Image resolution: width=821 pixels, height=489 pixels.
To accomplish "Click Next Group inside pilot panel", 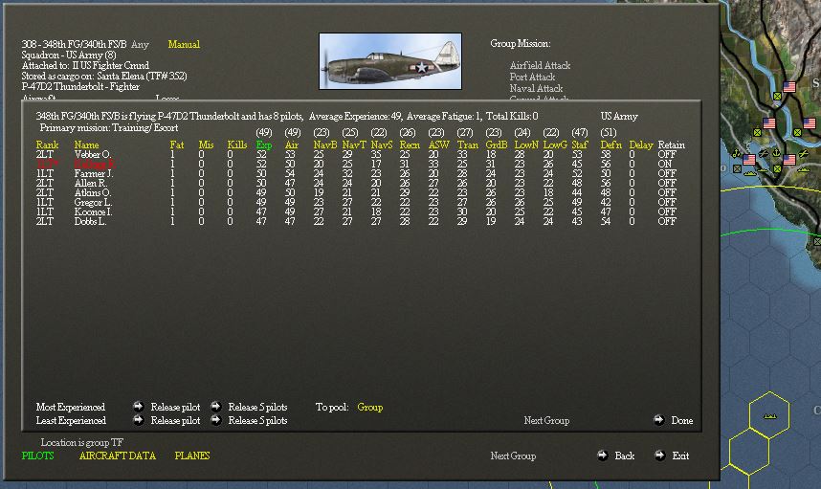I will pyautogui.click(x=546, y=420).
